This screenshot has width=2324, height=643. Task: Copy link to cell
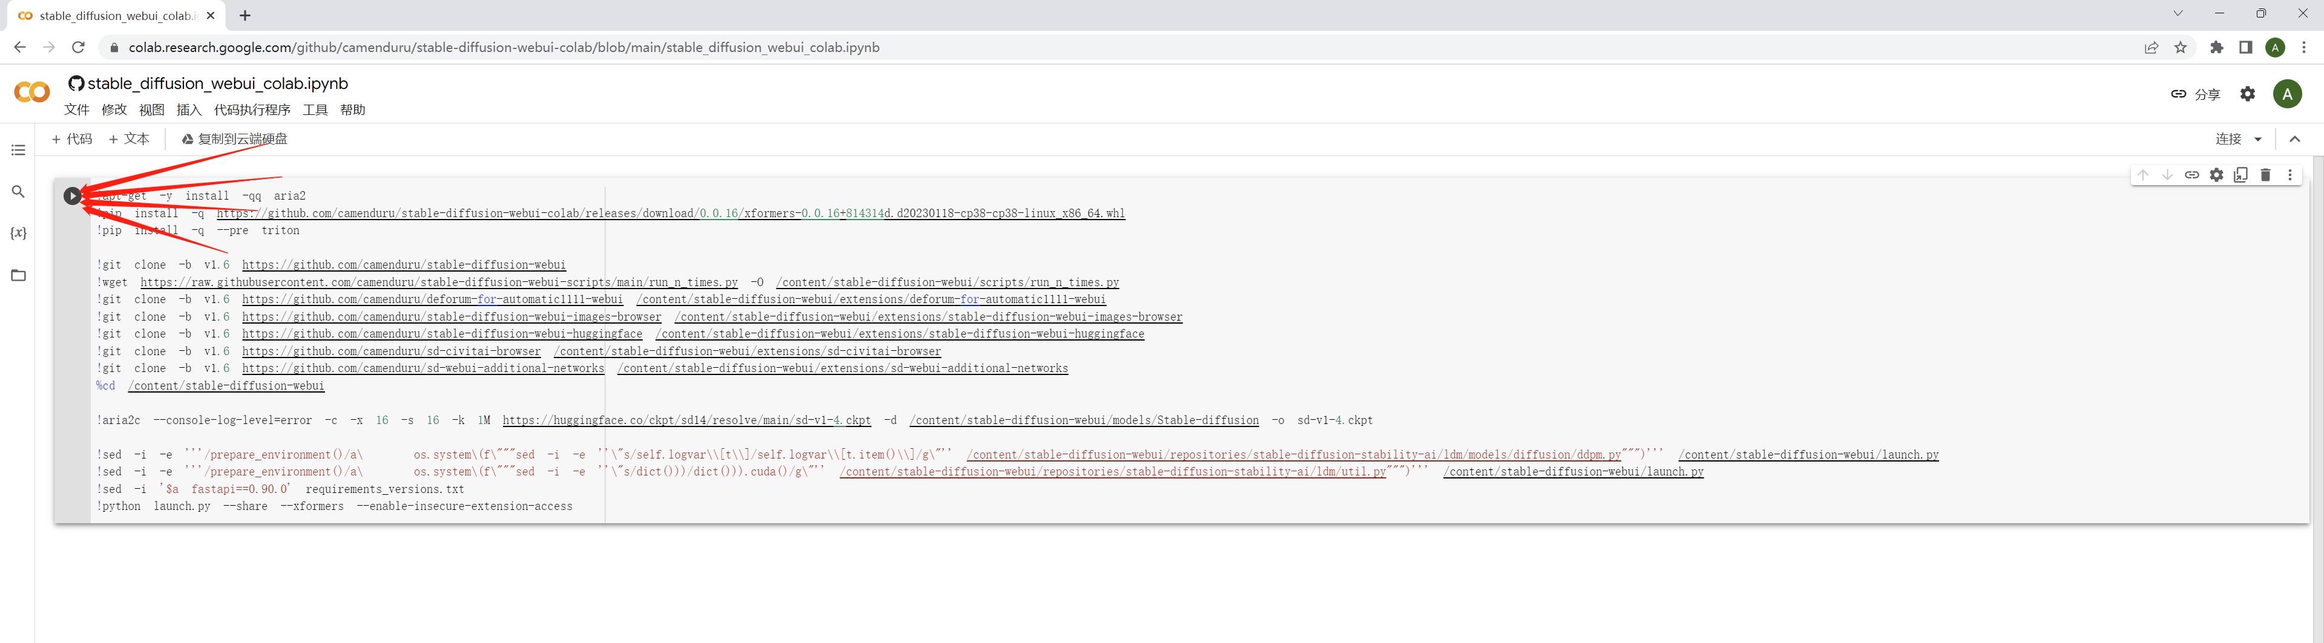point(2191,175)
